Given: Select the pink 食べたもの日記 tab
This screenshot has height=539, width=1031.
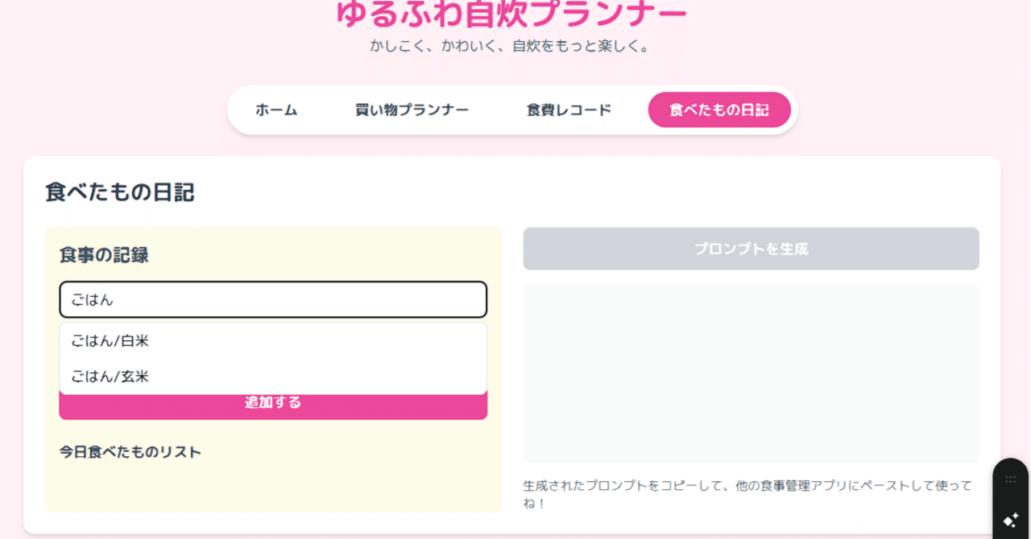Looking at the screenshot, I should pos(718,110).
